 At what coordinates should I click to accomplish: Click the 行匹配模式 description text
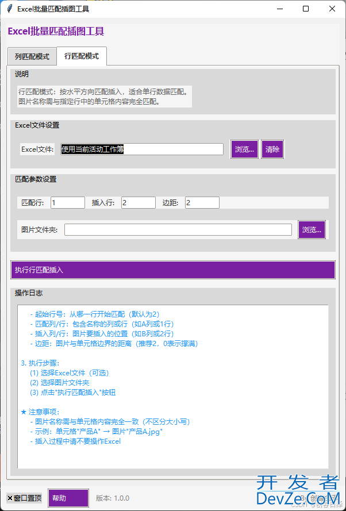coord(104,97)
